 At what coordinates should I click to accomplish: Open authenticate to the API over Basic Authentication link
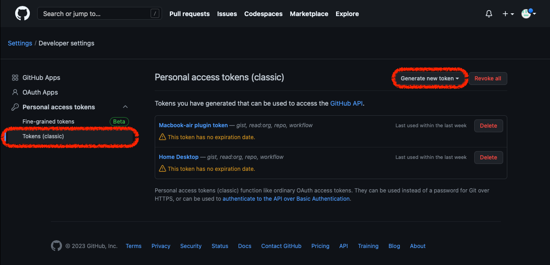point(286,199)
